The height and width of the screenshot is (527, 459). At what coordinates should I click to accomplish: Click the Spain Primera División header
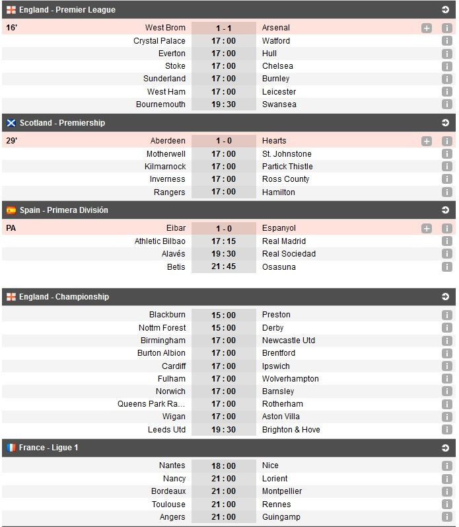(64, 210)
